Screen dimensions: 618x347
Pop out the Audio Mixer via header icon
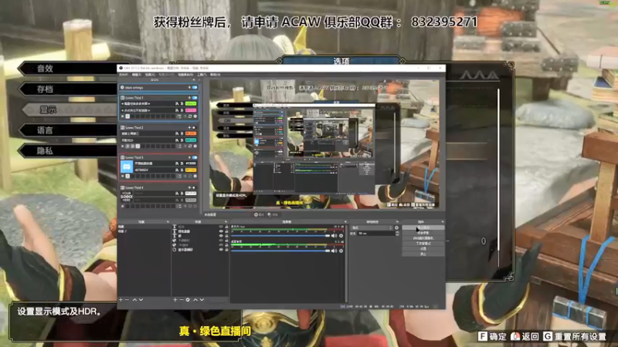(x=345, y=222)
